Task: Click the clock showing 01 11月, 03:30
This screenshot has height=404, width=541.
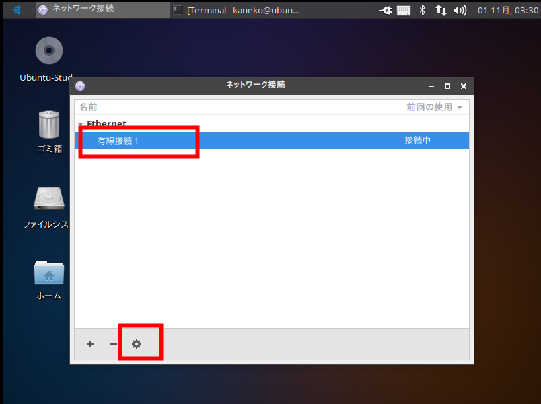Action: tap(508, 11)
